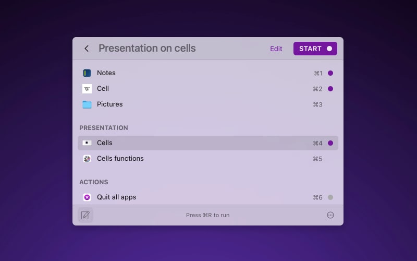This screenshot has width=417, height=261.
Task: Click the ⌘5 shortcut in Cells functions row
Action: [x=317, y=159]
